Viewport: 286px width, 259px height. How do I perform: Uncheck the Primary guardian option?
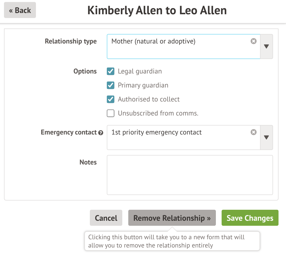coord(111,85)
